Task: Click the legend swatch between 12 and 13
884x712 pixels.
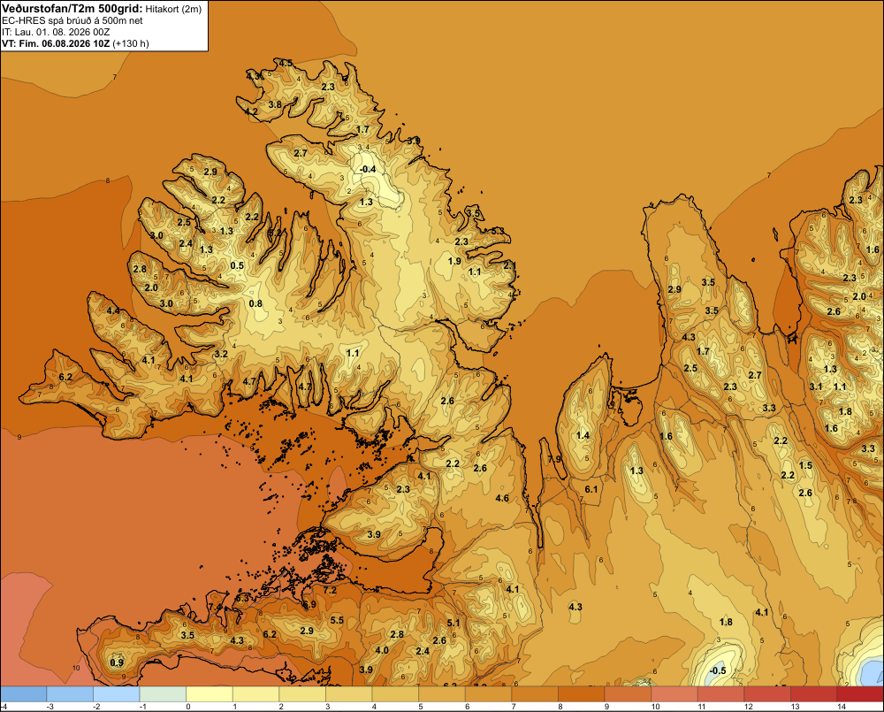Action: point(767,694)
